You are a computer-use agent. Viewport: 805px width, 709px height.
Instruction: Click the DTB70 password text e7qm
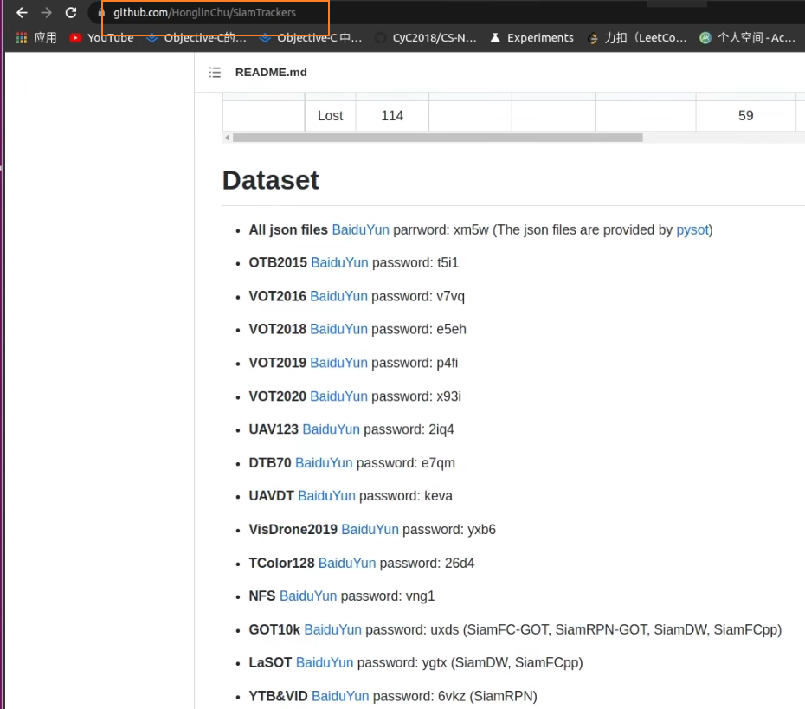(438, 463)
